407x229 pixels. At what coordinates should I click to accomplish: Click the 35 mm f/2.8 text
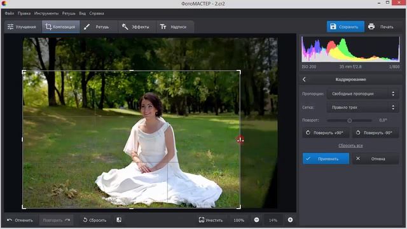[350, 67]
